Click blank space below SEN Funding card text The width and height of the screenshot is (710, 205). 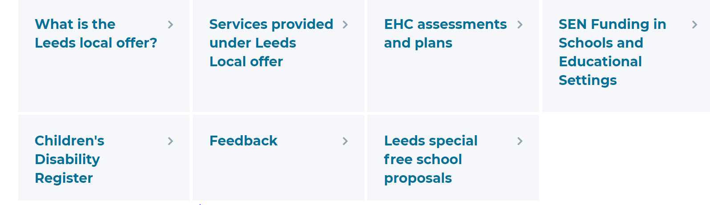tap(625, 100)
